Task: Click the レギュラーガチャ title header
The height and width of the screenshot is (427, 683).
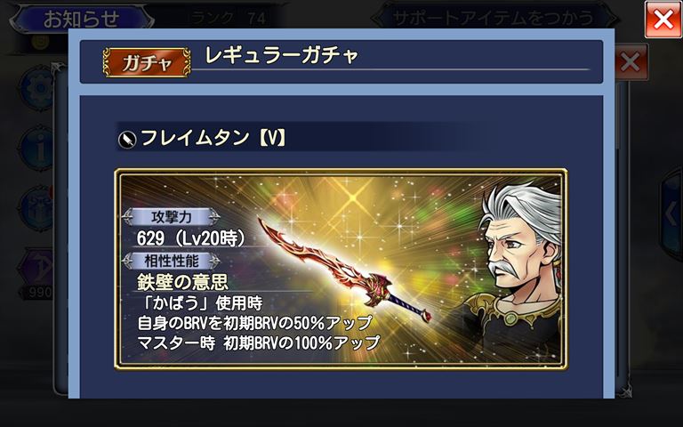Action: pyautogui.click(x=281, y=55)
